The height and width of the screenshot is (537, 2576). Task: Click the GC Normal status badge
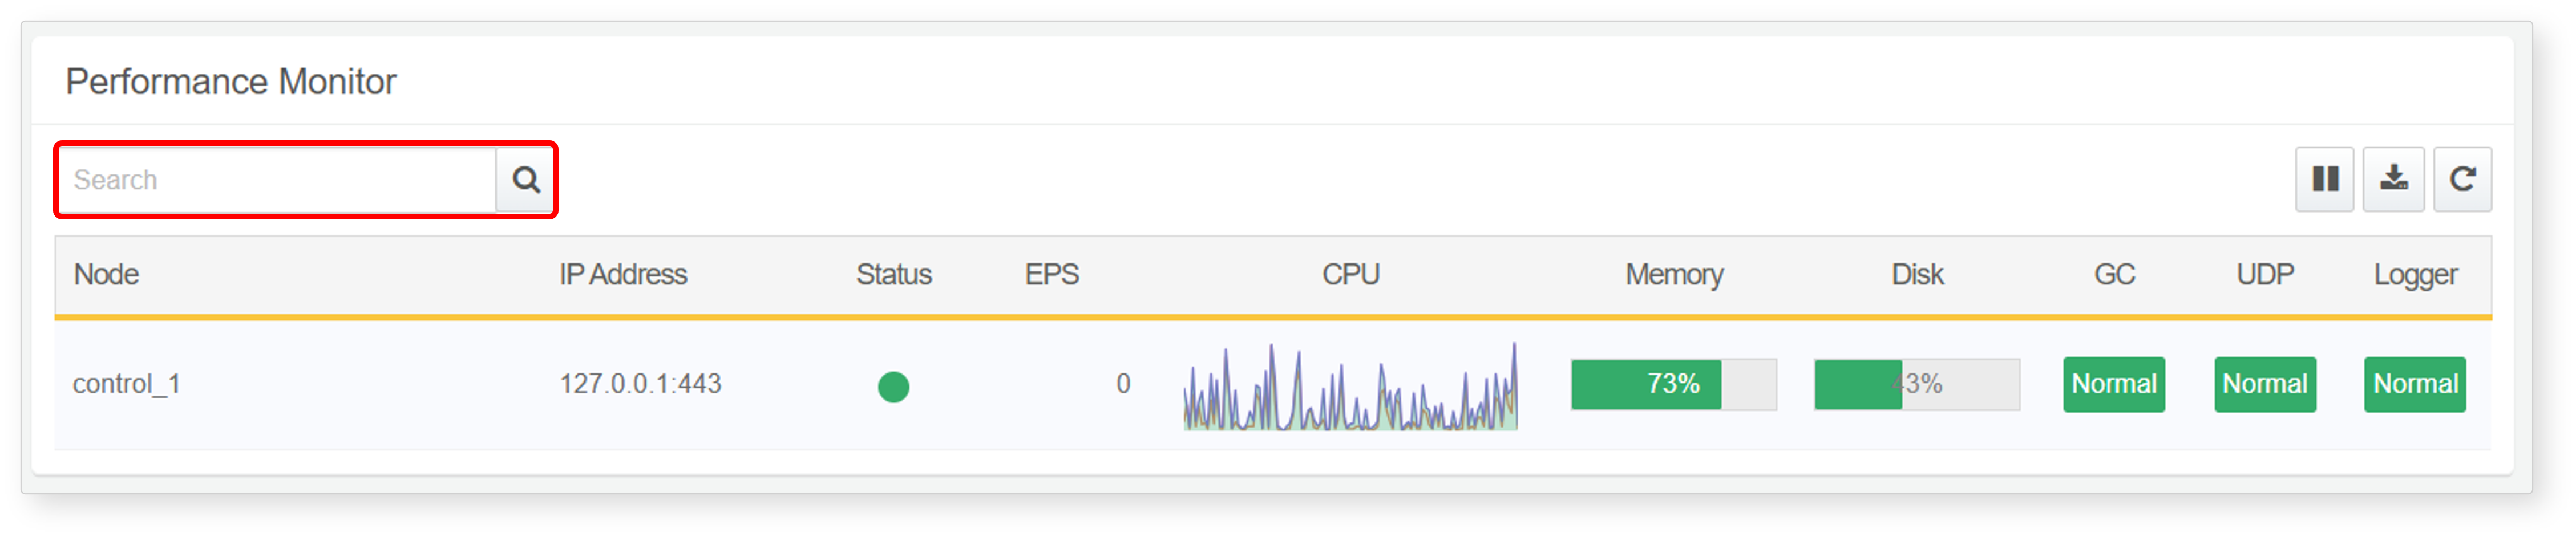pos(2113,384)
